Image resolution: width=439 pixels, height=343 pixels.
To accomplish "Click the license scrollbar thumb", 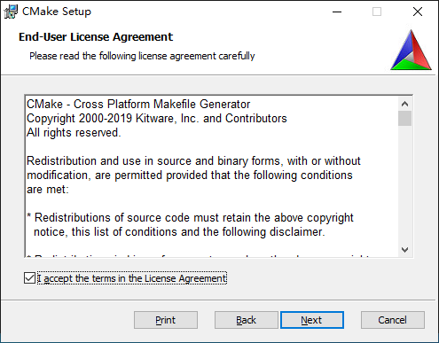I will pos(404,119).
